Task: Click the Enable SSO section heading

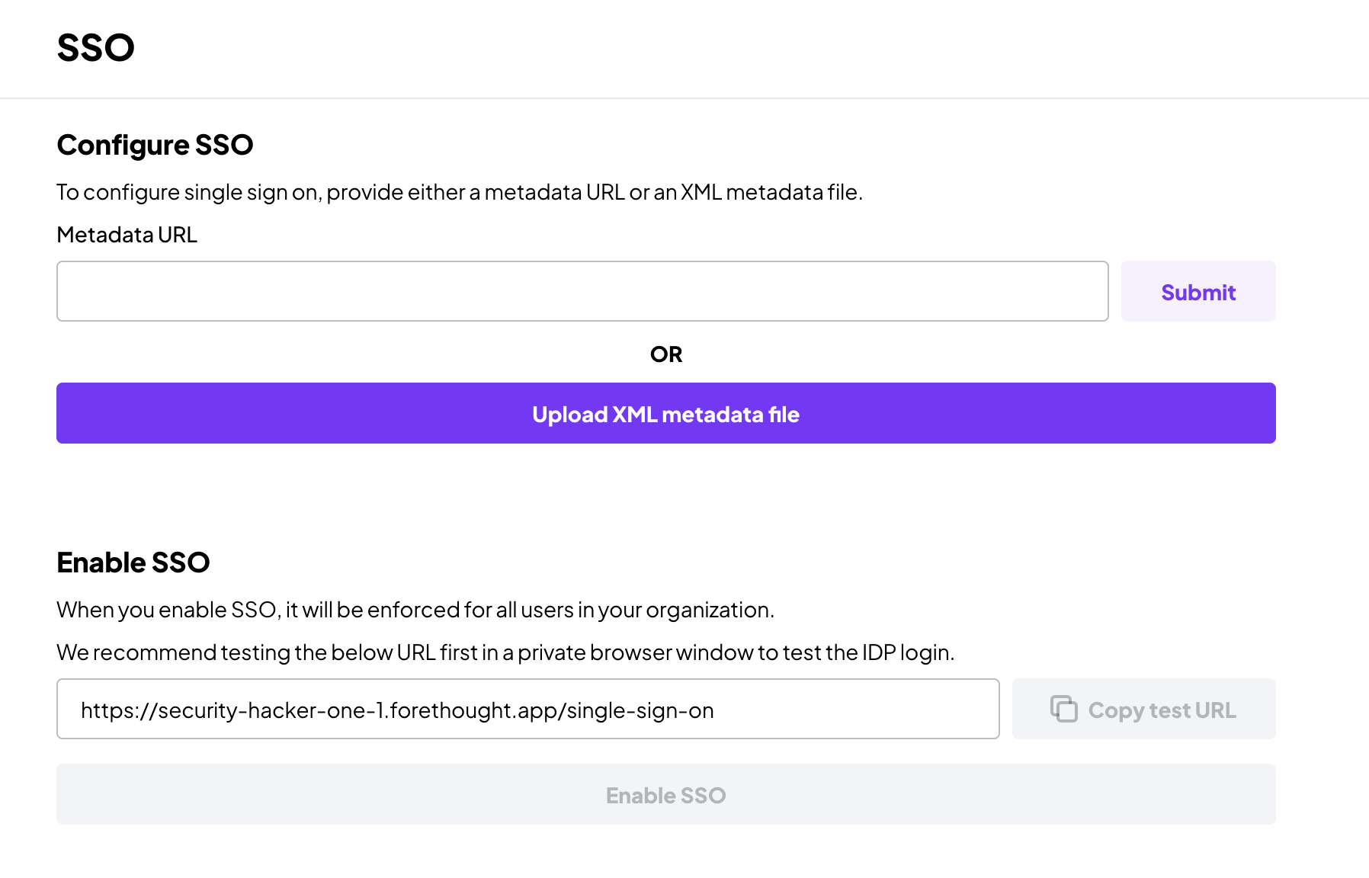Action: [133, 562]
